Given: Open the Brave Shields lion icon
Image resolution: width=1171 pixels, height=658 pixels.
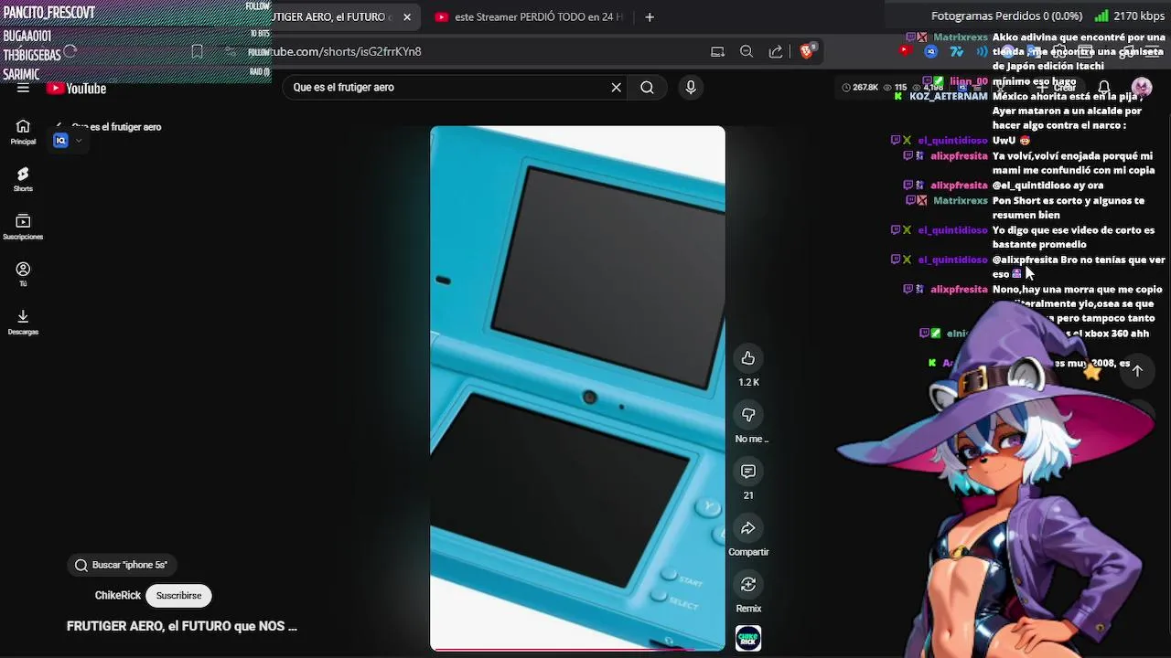Looking at the screenshot, I should (x=807, y=51).
